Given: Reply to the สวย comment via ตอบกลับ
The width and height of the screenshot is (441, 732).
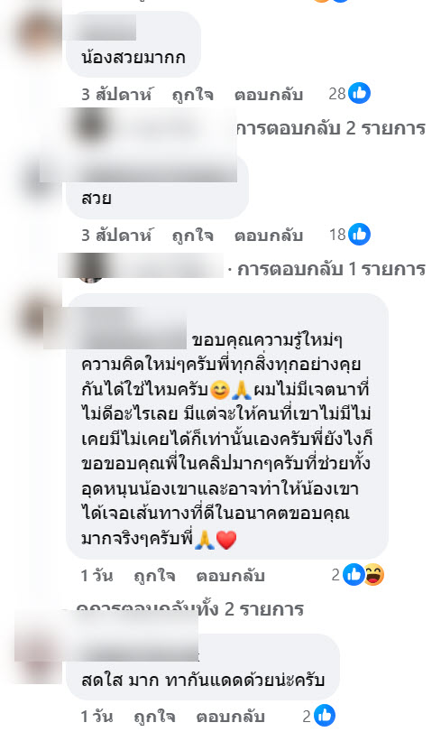Looking at the screenshot, I should point(269,236).
